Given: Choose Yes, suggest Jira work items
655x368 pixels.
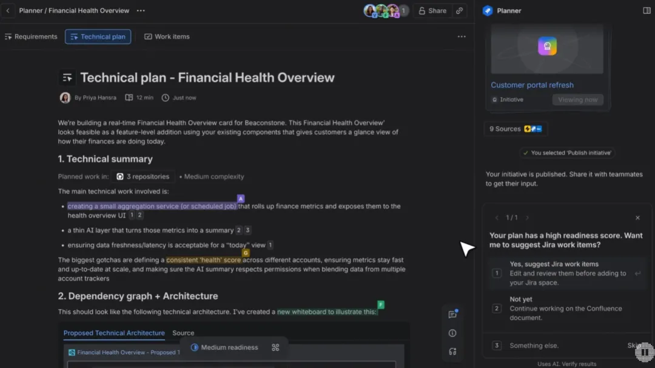Looking at the screenshot, I should click(566, 273).
